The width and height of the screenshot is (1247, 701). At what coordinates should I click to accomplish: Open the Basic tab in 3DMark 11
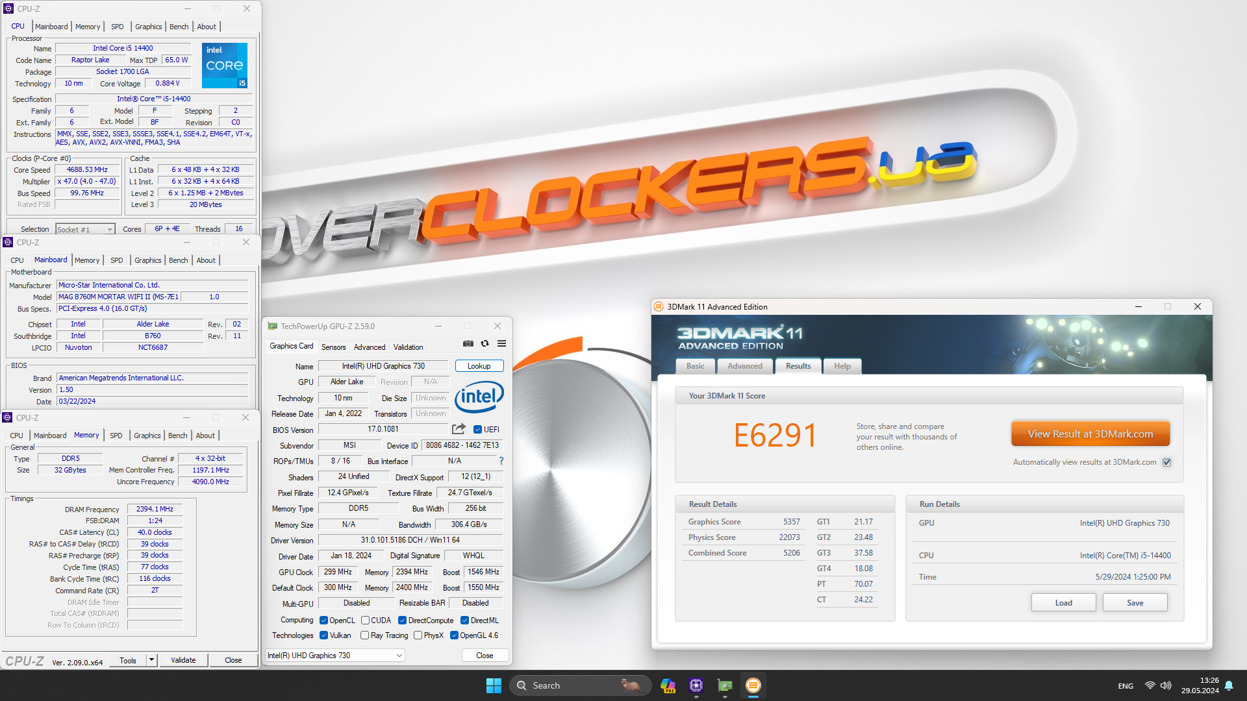[x=696, y=366]
